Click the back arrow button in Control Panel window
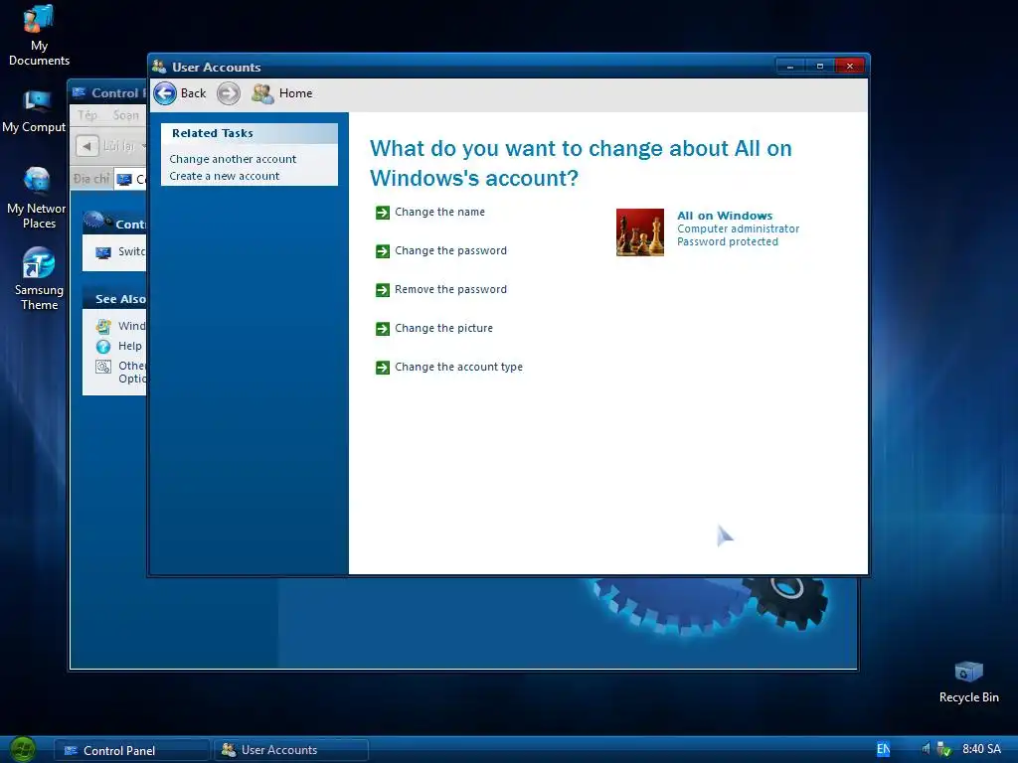This screenshot has width=1018, height=763. click(87, 146)
